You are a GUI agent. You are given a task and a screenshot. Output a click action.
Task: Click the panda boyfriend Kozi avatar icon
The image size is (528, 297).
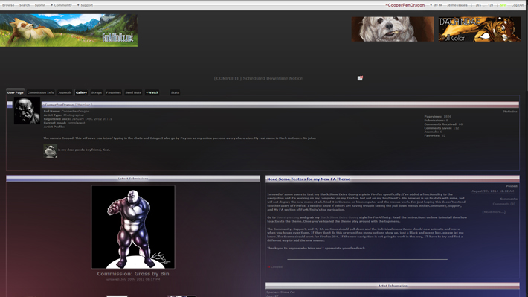coord(50,151)
